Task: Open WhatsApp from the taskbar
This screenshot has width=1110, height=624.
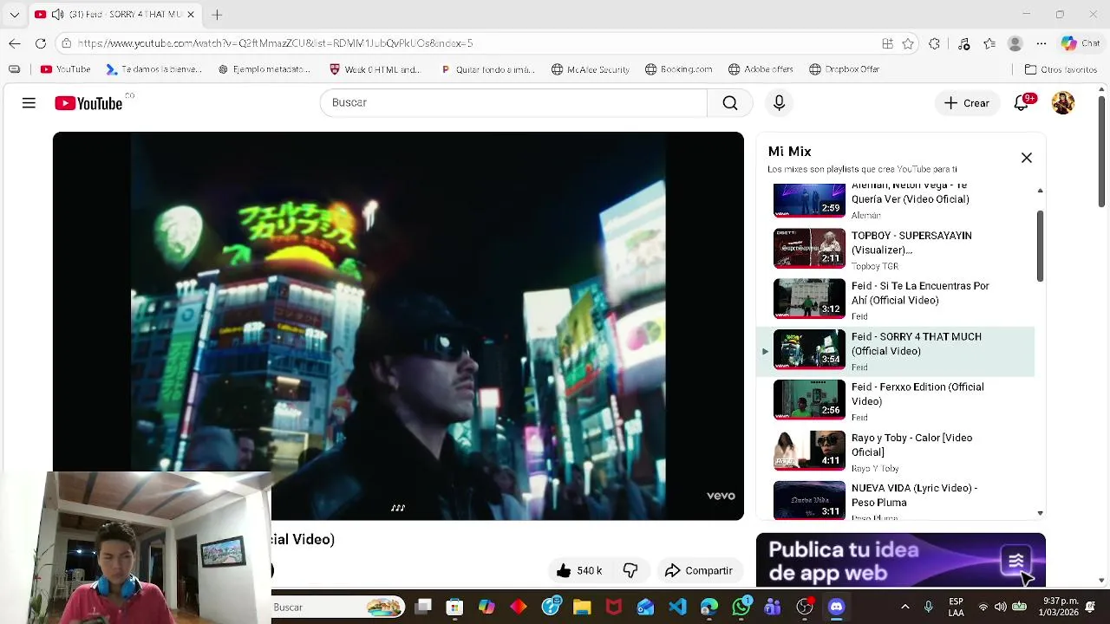Action: point(741,607)
